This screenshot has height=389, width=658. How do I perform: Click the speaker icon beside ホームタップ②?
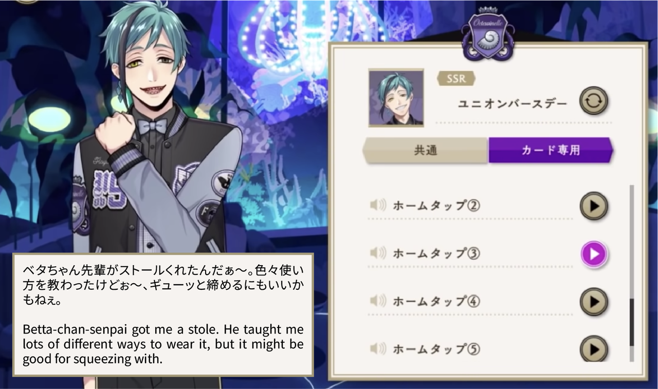click(378, 206)
